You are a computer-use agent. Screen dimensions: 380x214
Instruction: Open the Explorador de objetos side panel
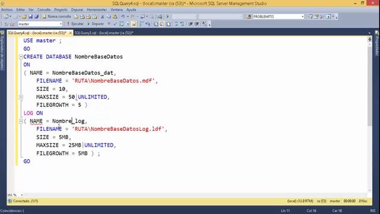coord(2,51)
